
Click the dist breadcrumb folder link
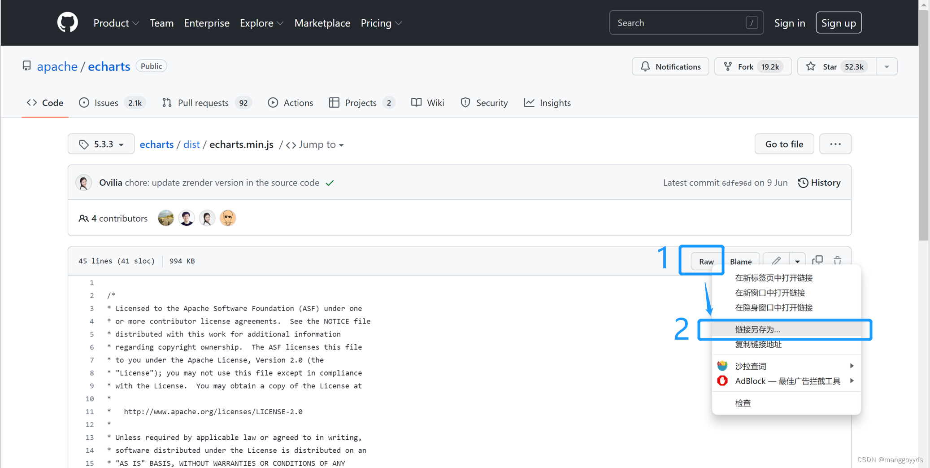191,144
